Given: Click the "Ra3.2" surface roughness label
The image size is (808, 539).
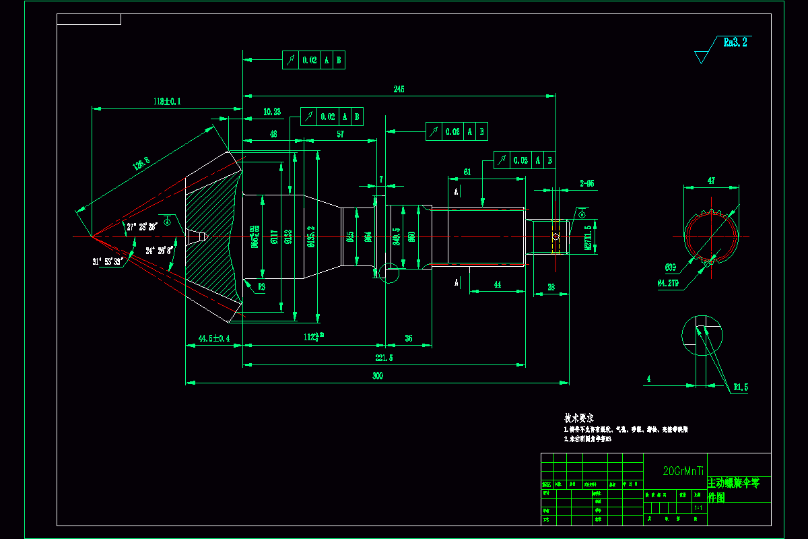Looking at the screenshot, I should (735, 42).
